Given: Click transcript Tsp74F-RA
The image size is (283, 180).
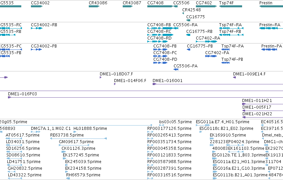Looking at the screenshot, I should tap(230, 25).
